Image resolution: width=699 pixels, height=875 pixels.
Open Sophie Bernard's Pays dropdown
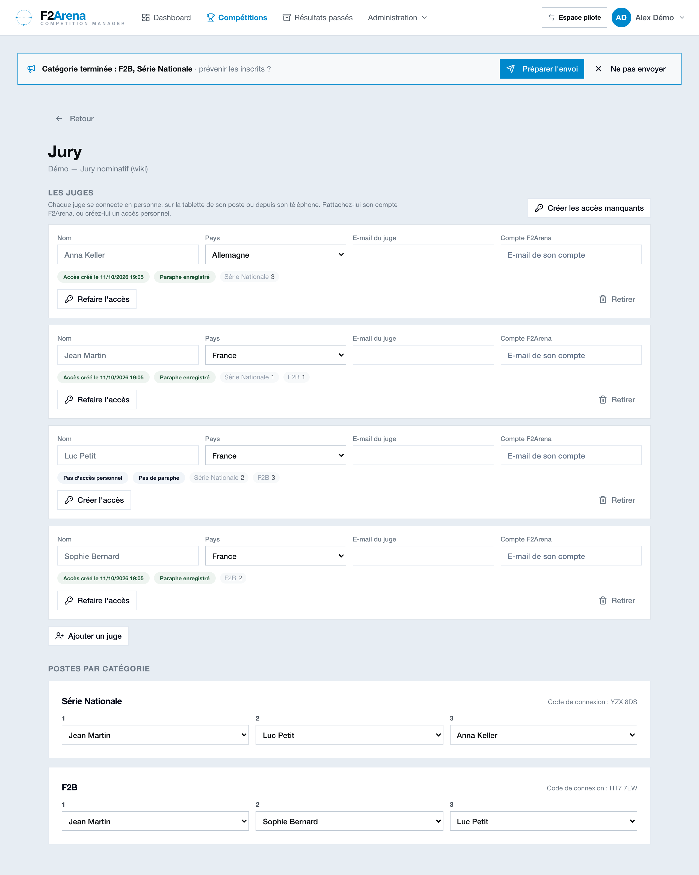click(x=276, y=556)
